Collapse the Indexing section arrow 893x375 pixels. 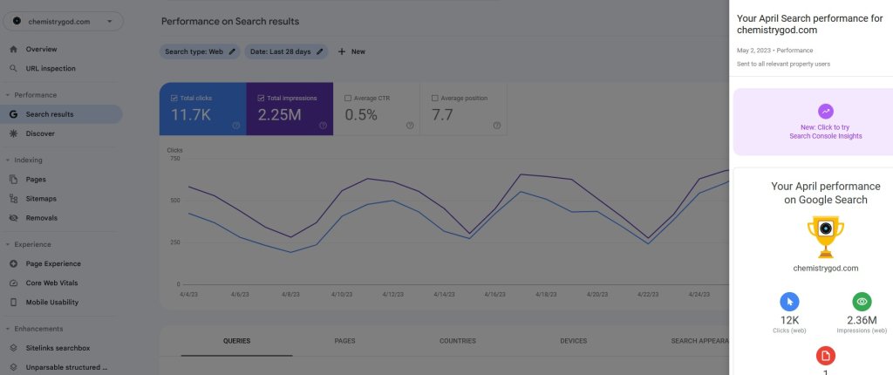click(x=7, y=160)
